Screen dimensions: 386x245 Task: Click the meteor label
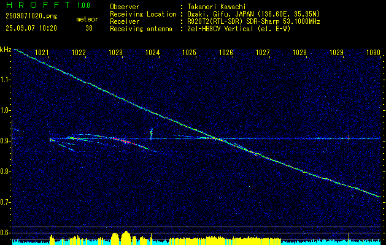click(x=87, y=19)
